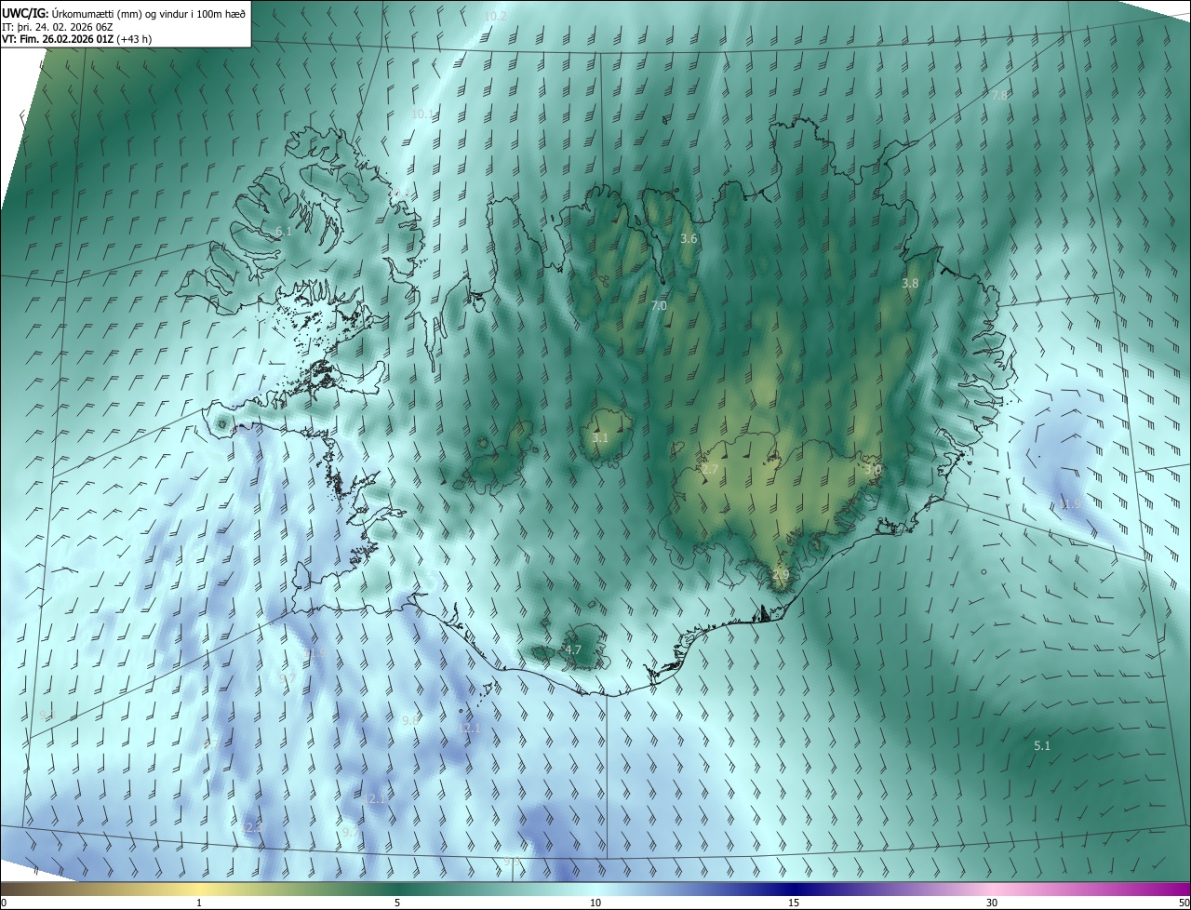
Task: Click the 3.8 precipitation value label
Action: click(x=910, y=284)
